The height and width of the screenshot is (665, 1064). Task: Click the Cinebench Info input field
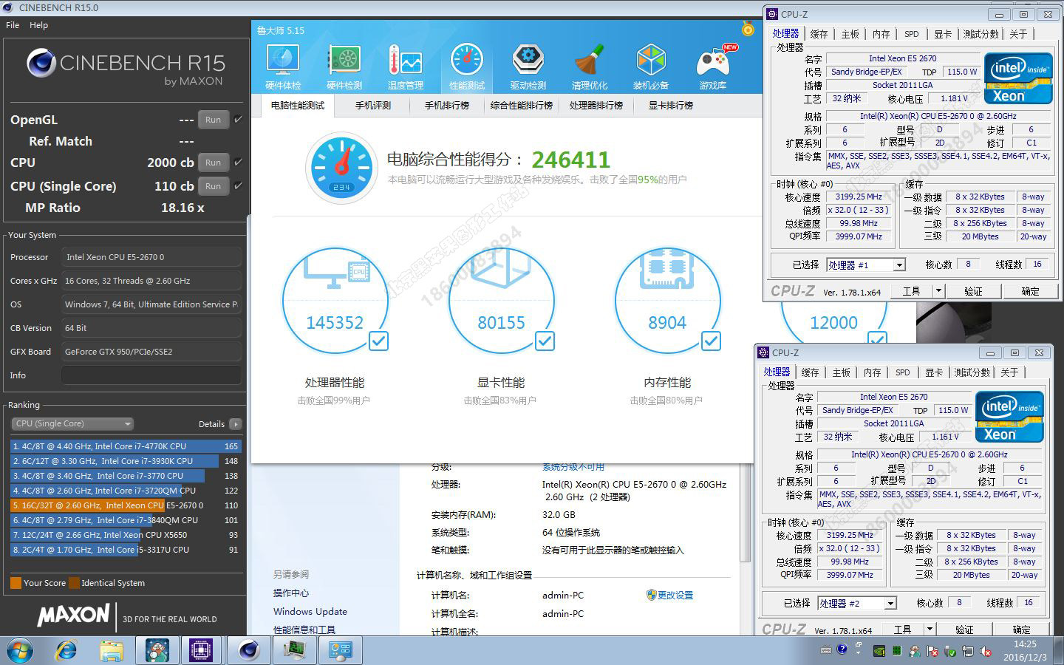[x=151, y=375]
